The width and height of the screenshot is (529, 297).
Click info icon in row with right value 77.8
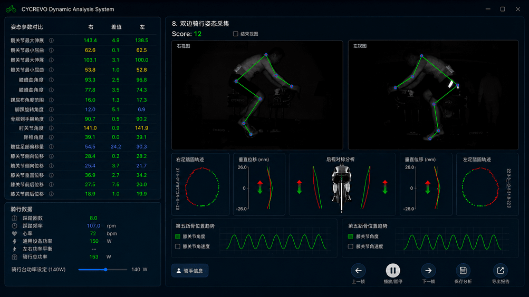(51, 90)
